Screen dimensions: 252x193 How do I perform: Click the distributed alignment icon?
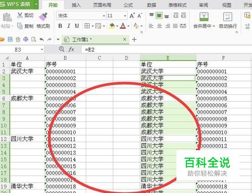183,26
